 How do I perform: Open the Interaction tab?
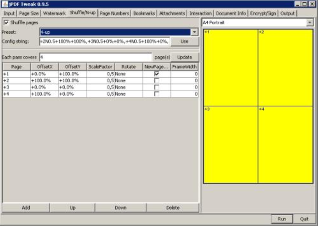click(201, 13)
